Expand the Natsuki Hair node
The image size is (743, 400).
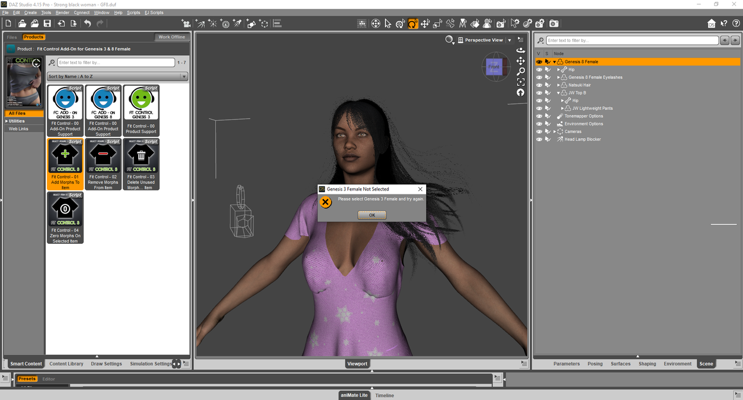[x=558, y=85]
